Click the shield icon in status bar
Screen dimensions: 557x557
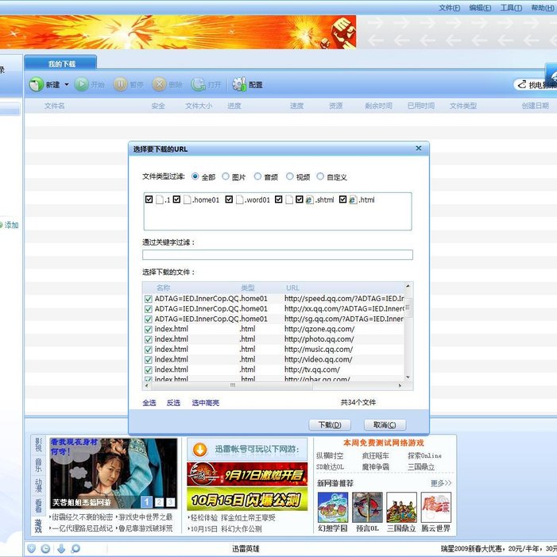[x=31, y=548]
